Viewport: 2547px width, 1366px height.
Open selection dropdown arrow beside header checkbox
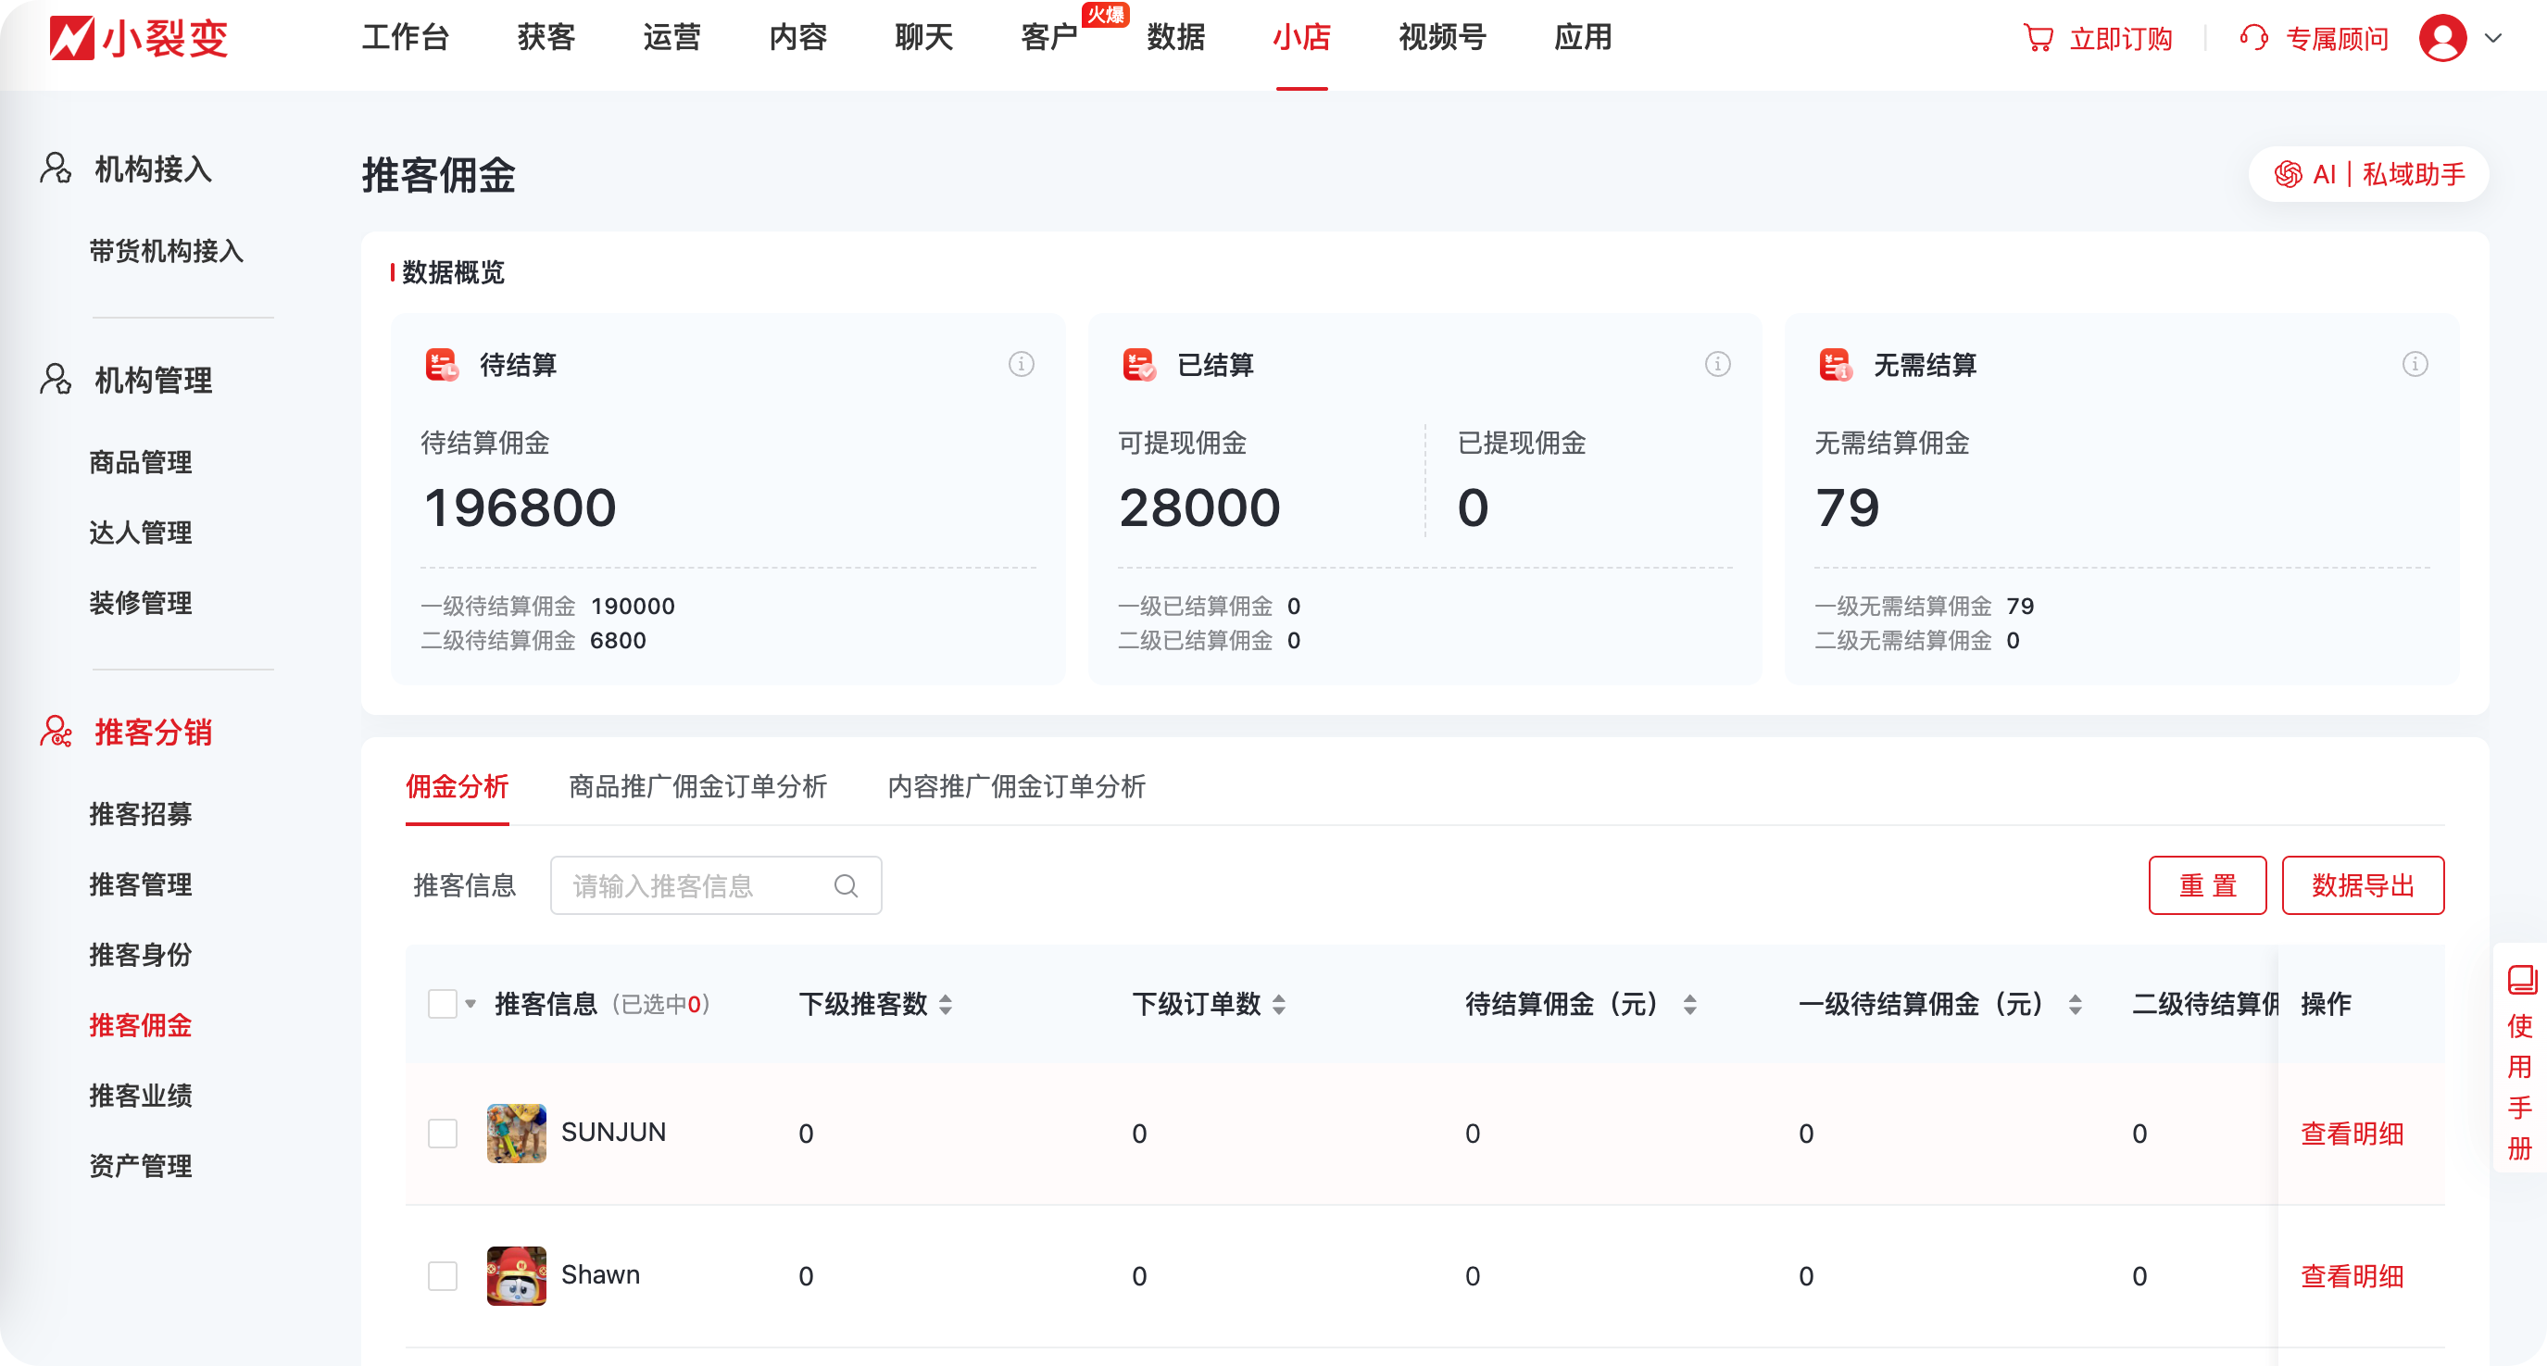click(471, 1004)
